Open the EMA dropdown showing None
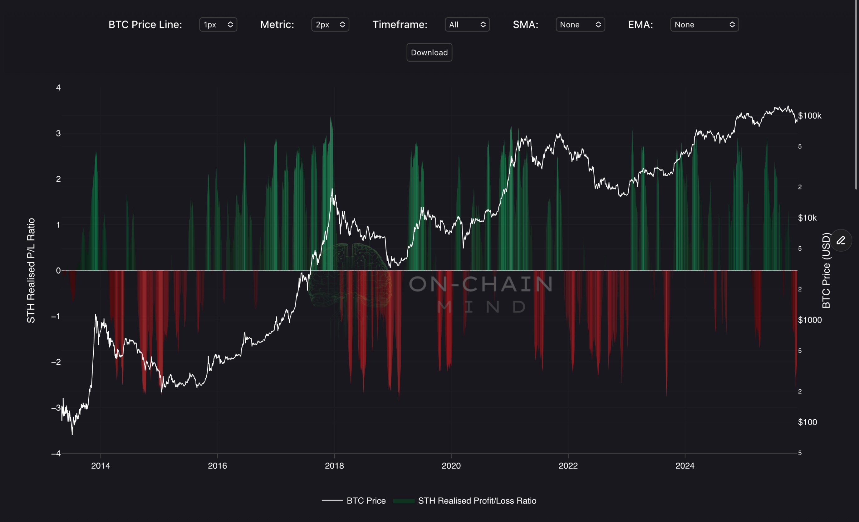This screenshot has height=522, width=859. pos(704,24)
